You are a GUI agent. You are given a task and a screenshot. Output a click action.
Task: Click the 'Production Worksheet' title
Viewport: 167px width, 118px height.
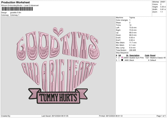[x=15, y=3]
